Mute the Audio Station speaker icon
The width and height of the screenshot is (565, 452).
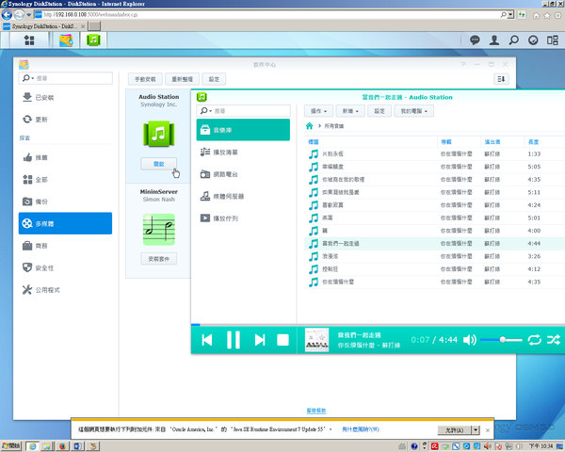coord(470,339)
